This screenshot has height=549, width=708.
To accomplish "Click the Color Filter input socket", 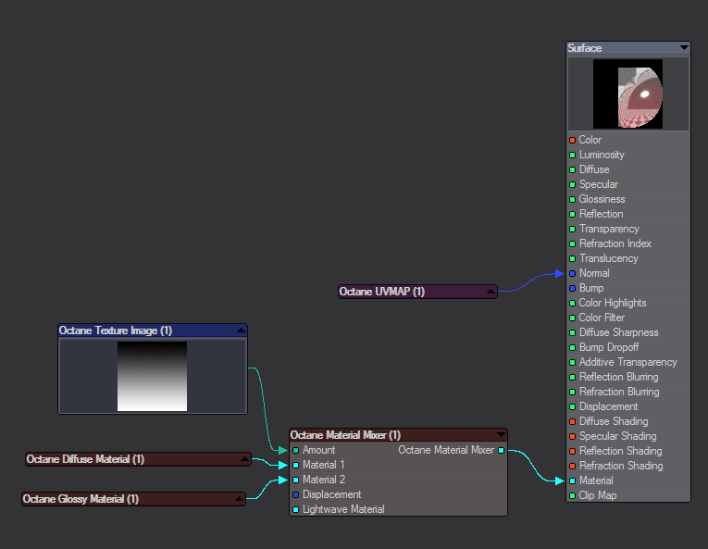I will pos(572,318).
